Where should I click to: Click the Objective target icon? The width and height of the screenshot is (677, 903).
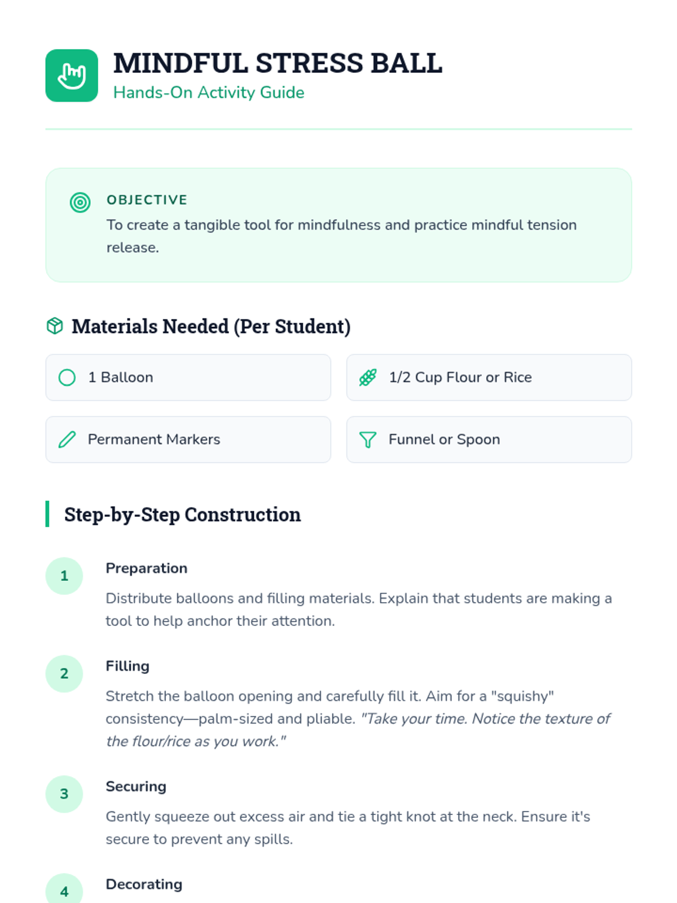point(80,202)
